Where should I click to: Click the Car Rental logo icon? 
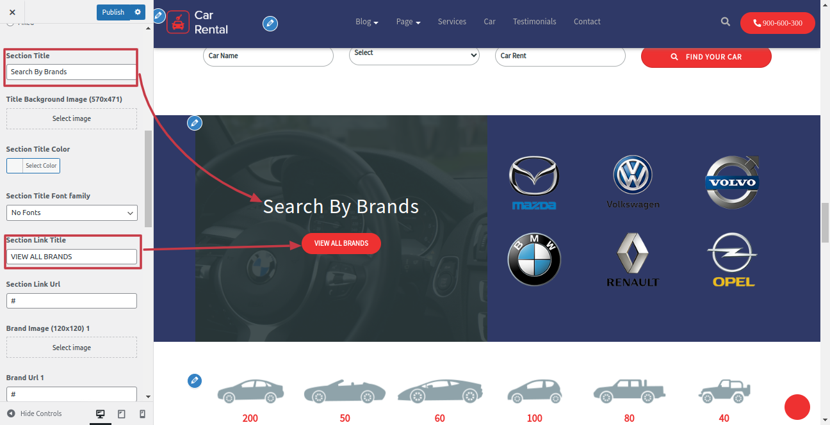pos(178,22)
